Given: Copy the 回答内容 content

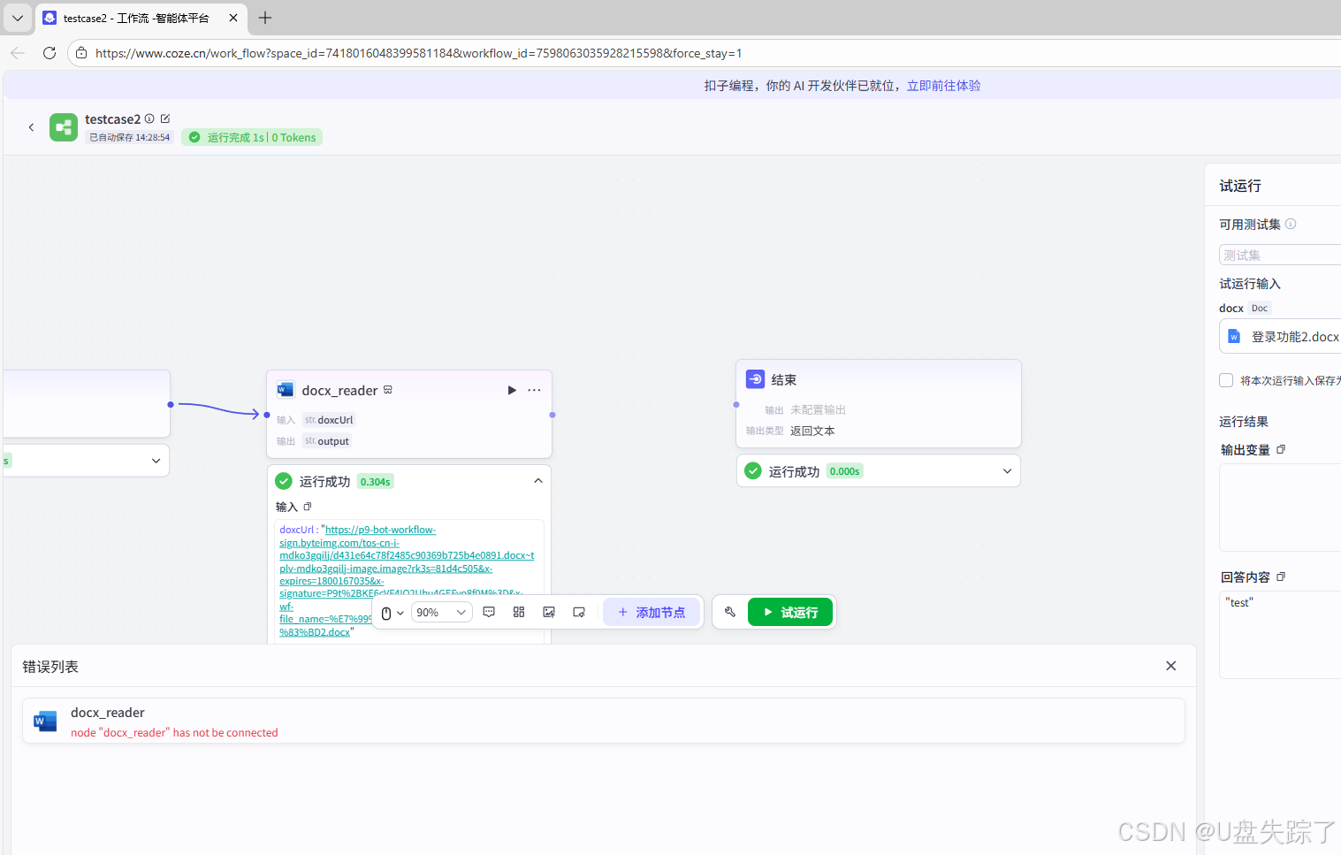Looking at the screenshot, I should tap(1281, 576).
